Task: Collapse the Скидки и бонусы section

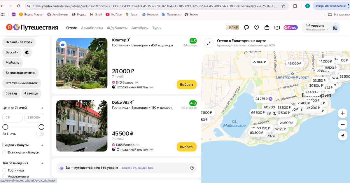Action: [x=42, y=145]
